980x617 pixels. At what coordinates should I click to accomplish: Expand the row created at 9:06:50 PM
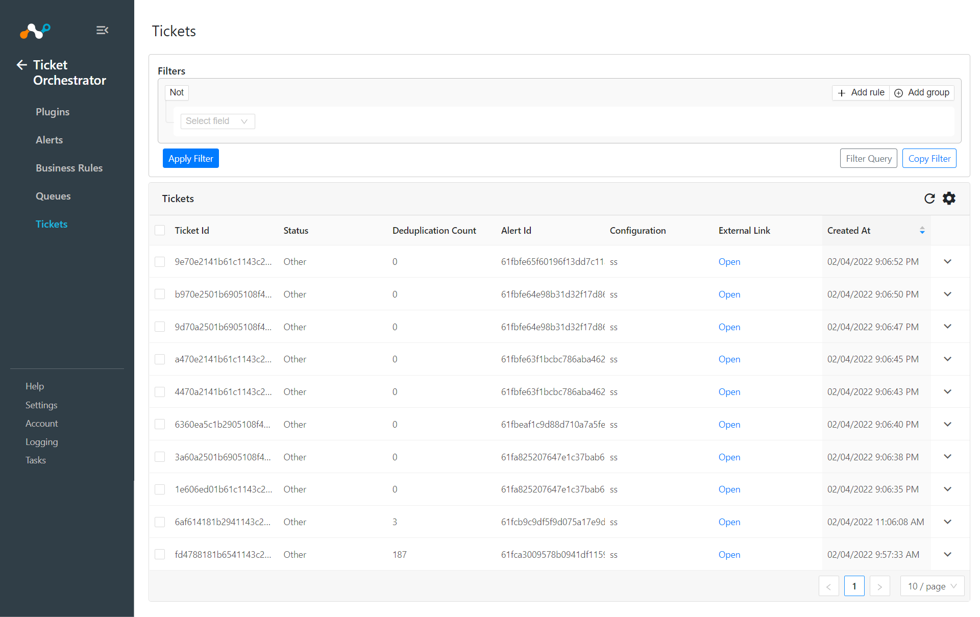click(948, 294)
